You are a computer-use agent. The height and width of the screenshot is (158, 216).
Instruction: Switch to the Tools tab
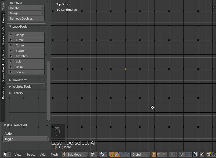click(x=3, y=6)
